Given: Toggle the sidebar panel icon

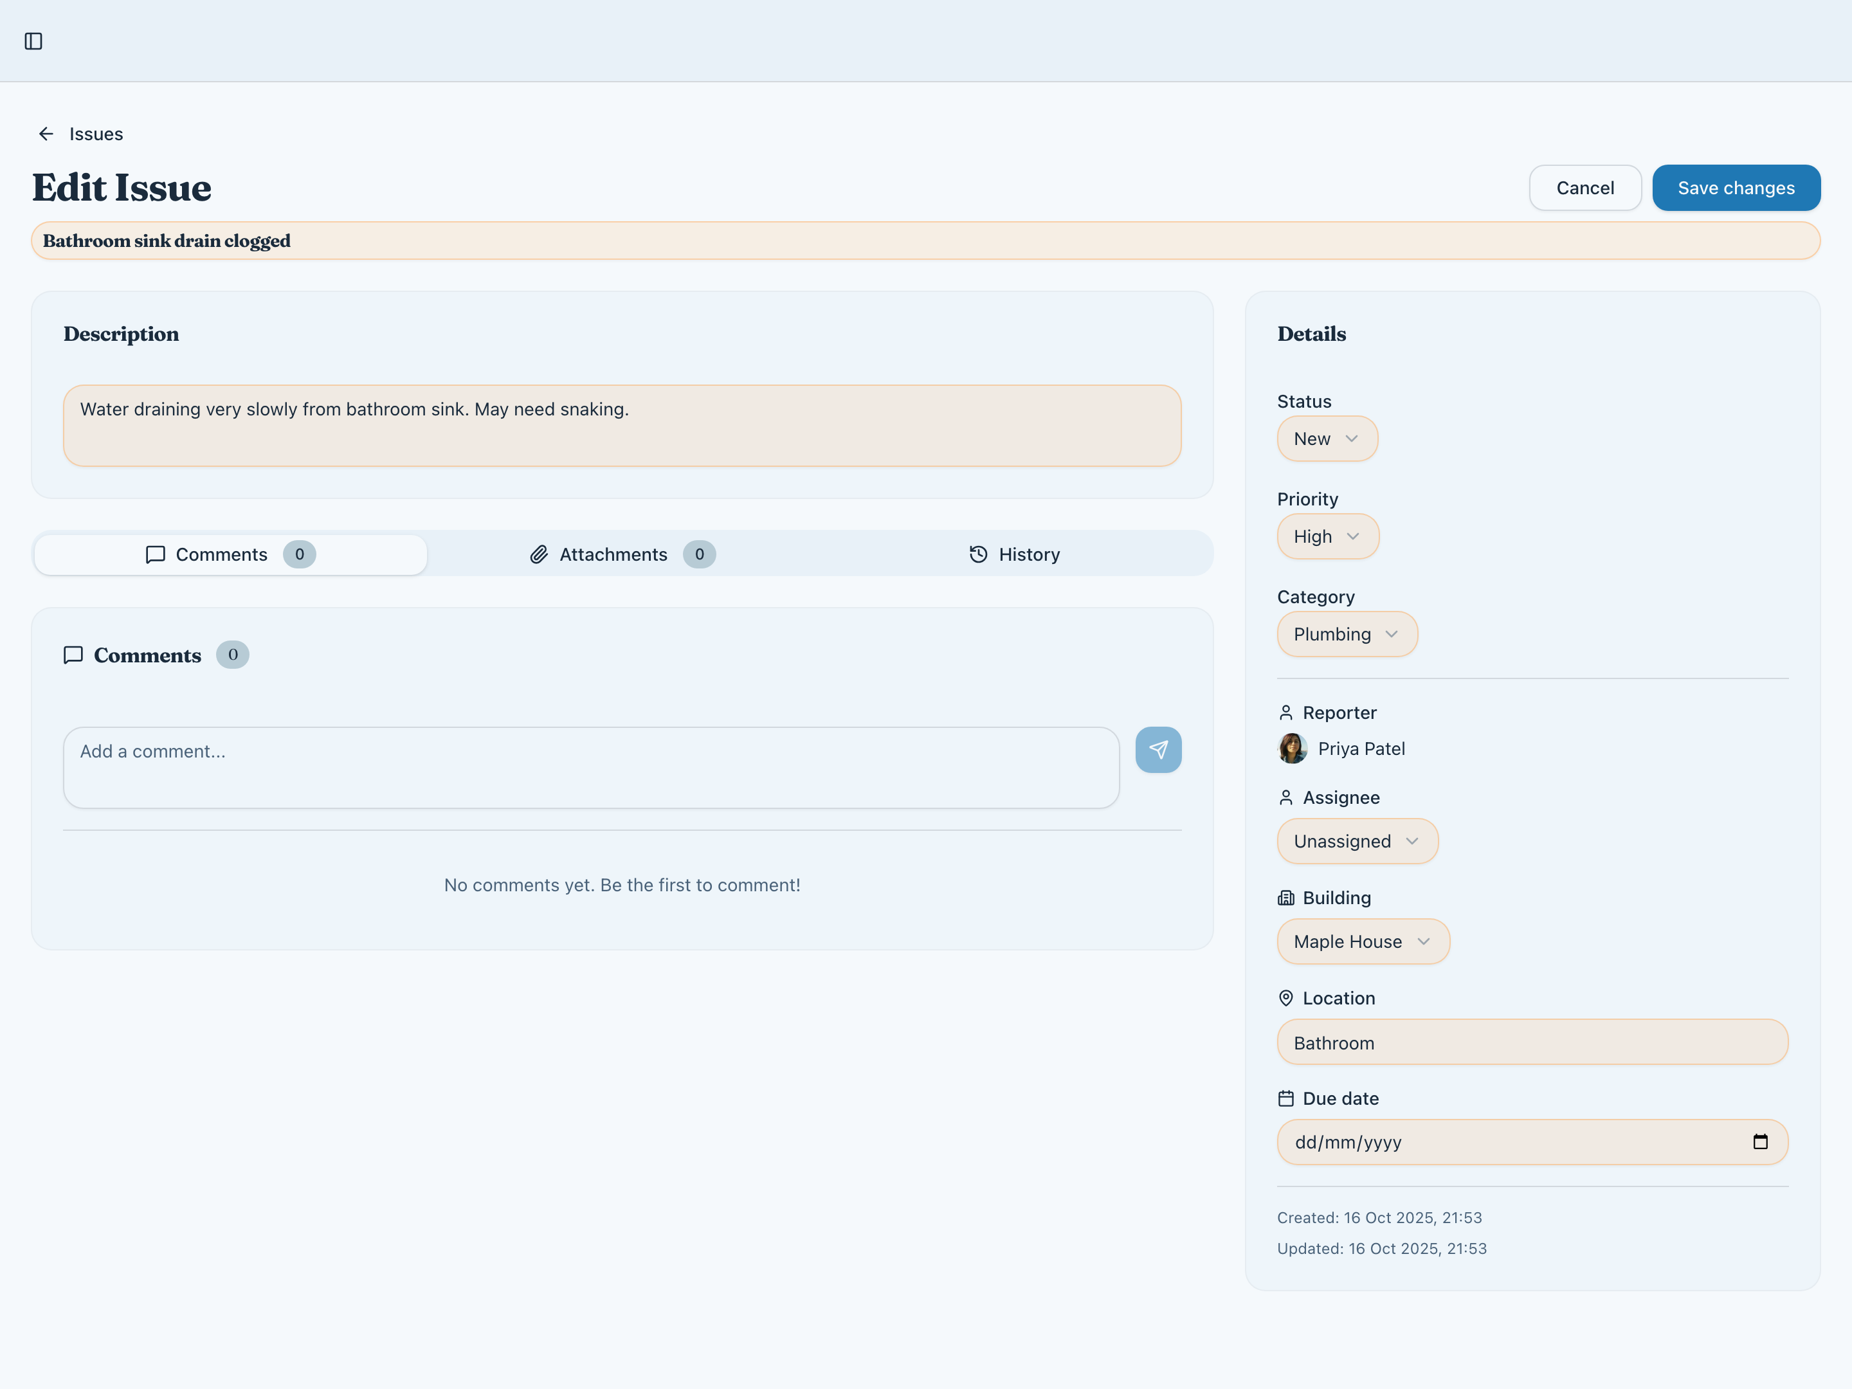Looking at the screenshot, I should 33,41.
